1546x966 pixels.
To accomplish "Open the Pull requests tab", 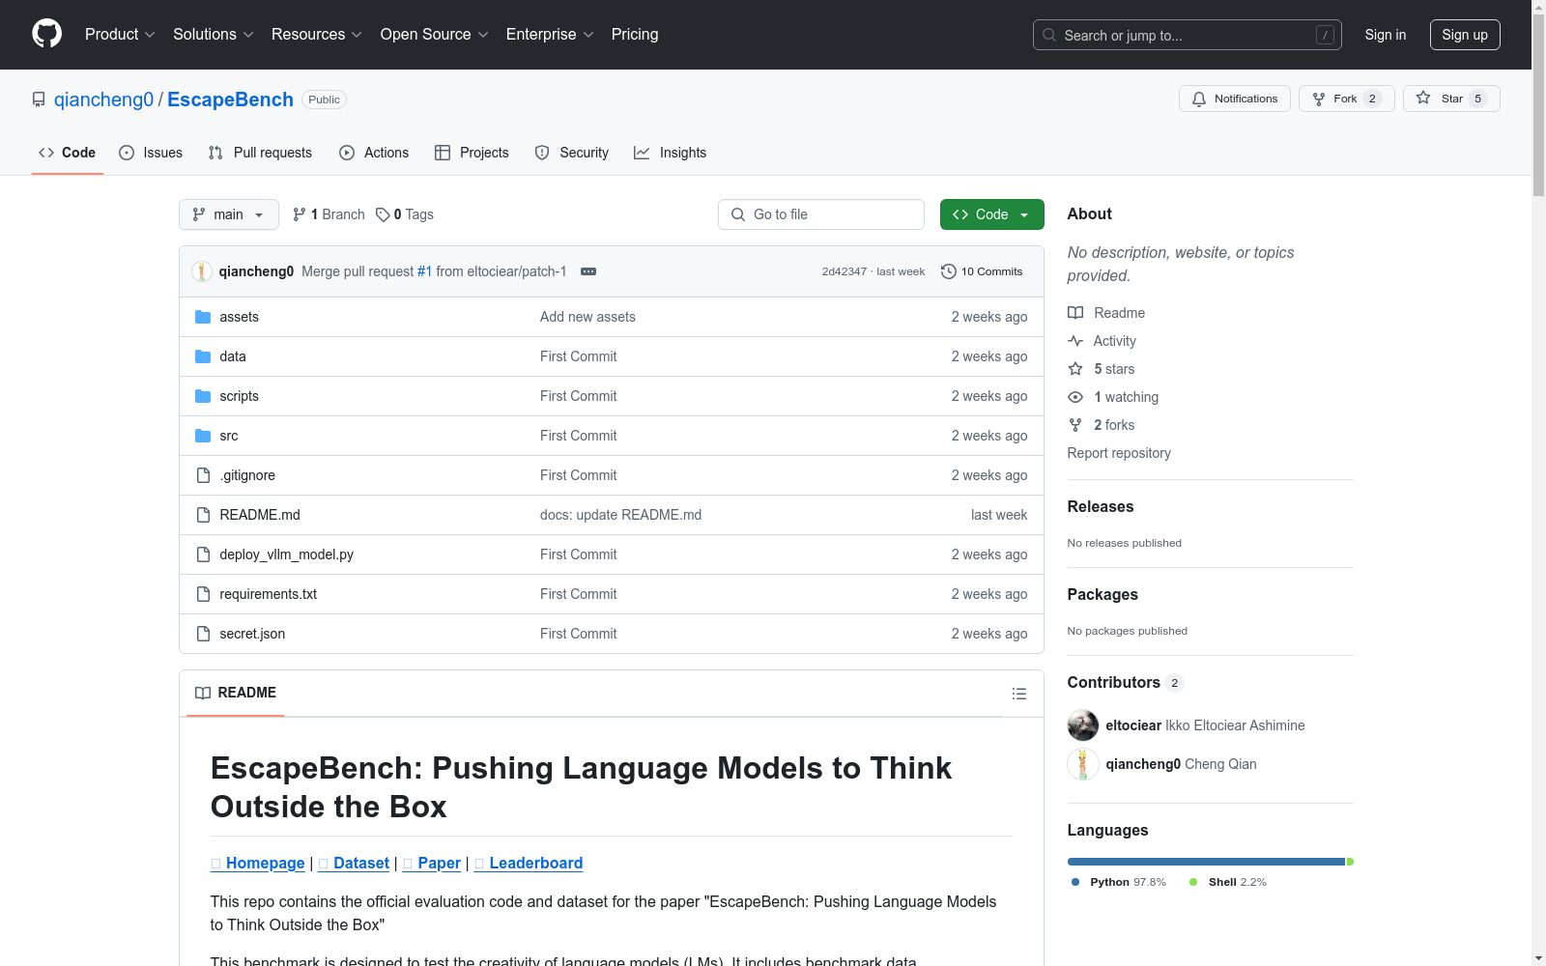I will 260,153.
